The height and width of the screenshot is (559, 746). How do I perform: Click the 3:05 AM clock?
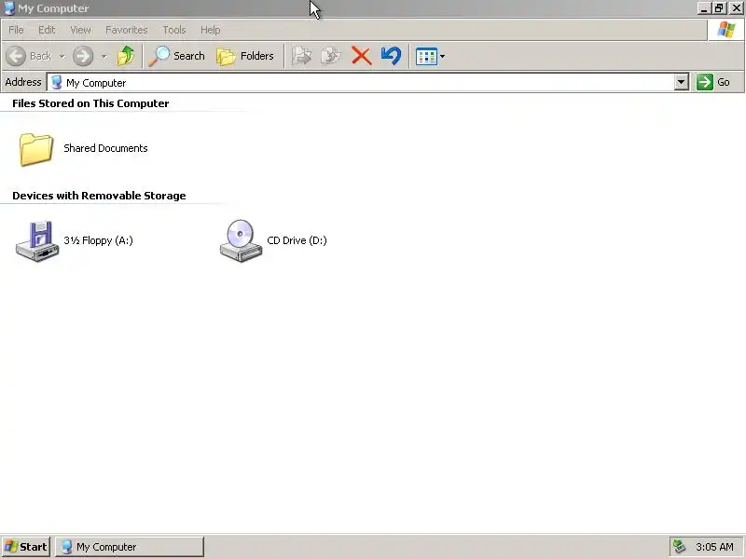(714, 547)
